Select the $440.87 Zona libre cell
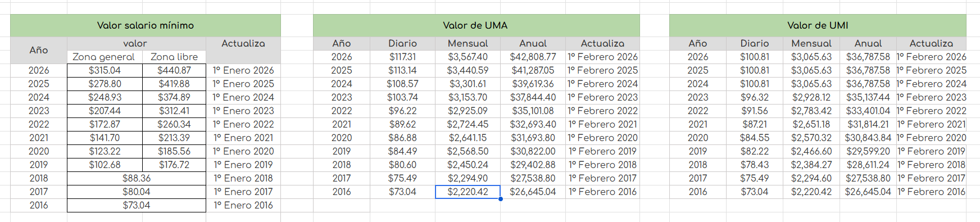Screen dimensions: 980x222 click(174, 70)
